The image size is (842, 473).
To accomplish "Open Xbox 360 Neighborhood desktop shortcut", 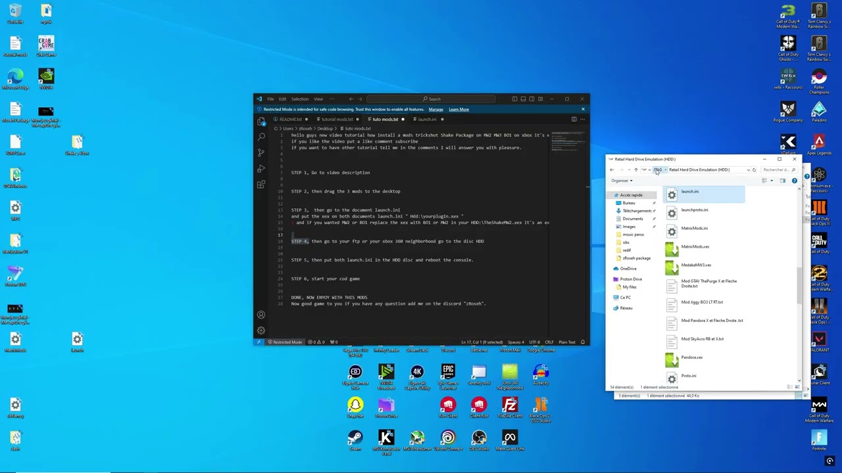I will point(510,376).
